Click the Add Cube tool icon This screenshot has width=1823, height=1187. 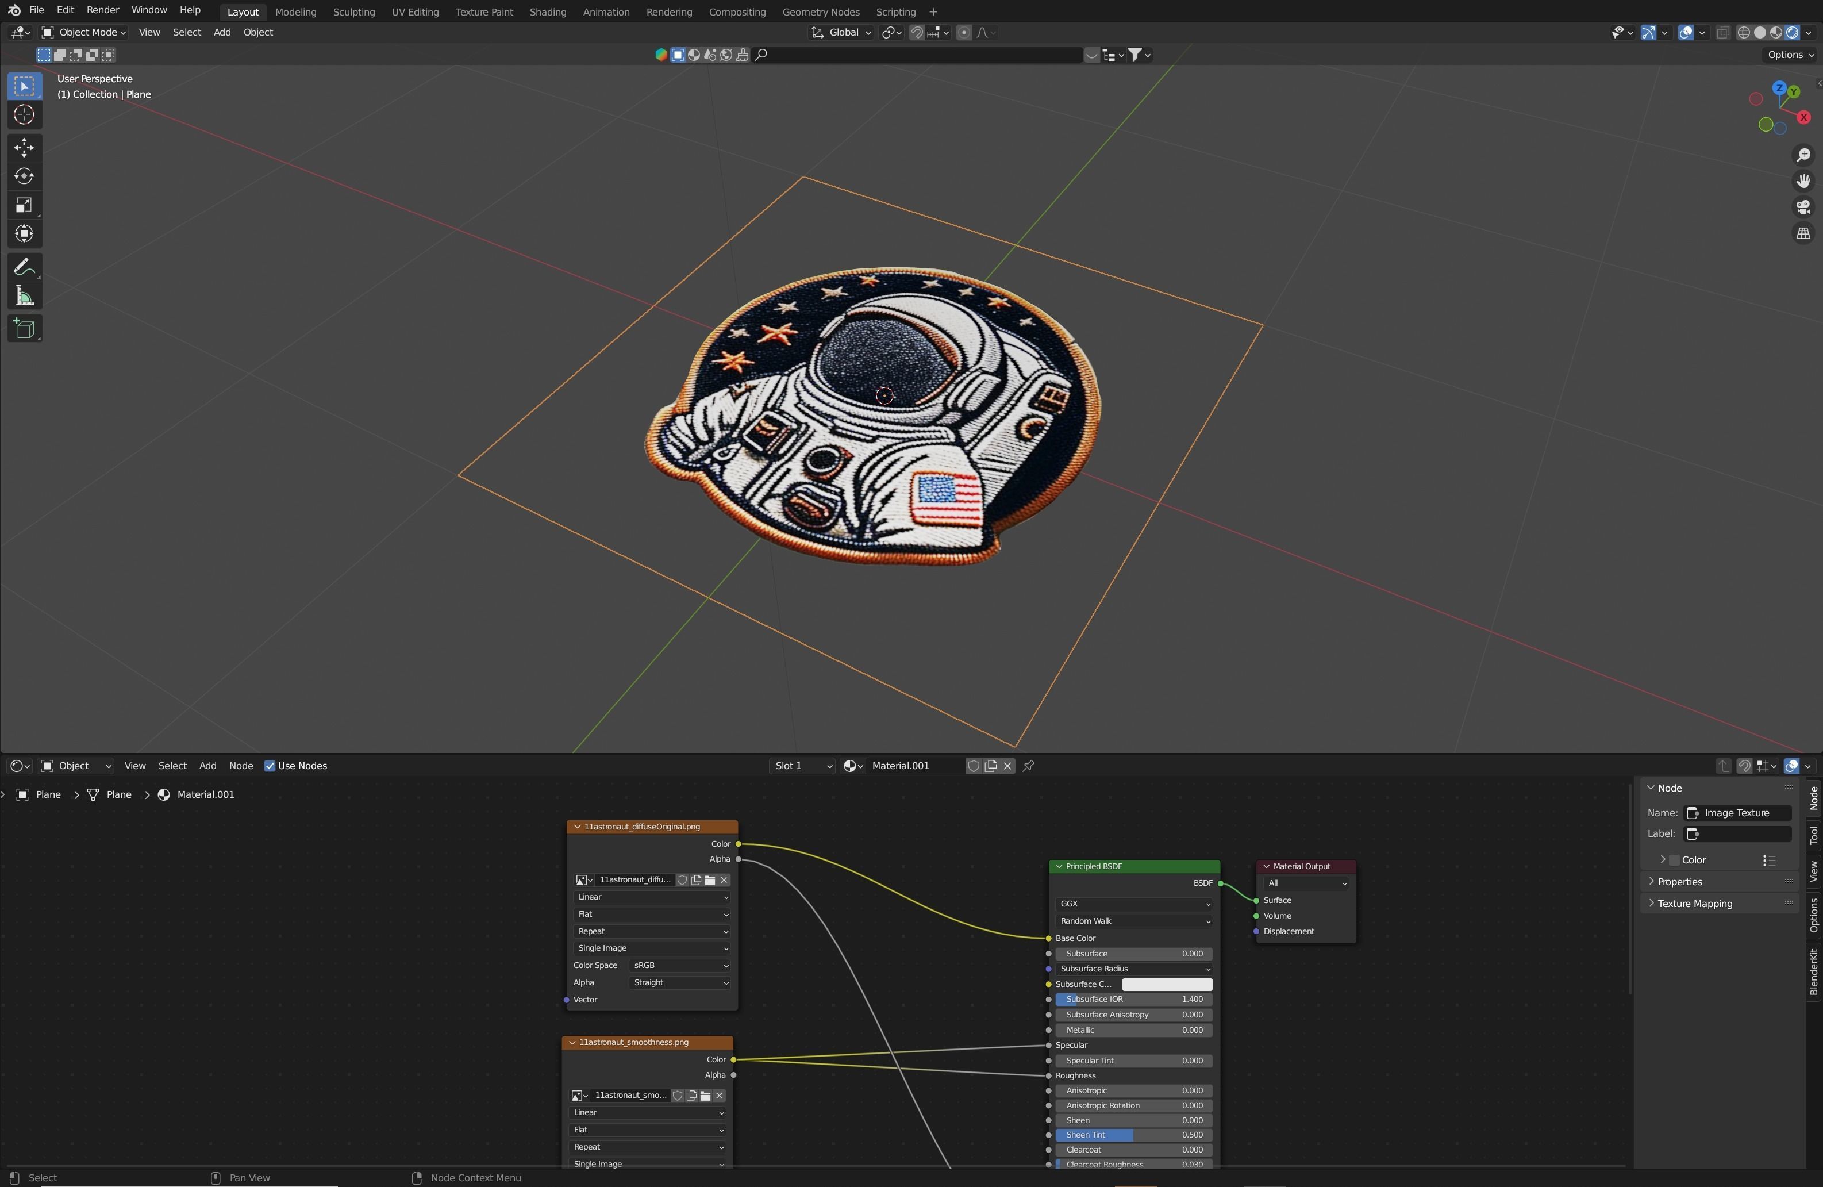pos(24,329)
